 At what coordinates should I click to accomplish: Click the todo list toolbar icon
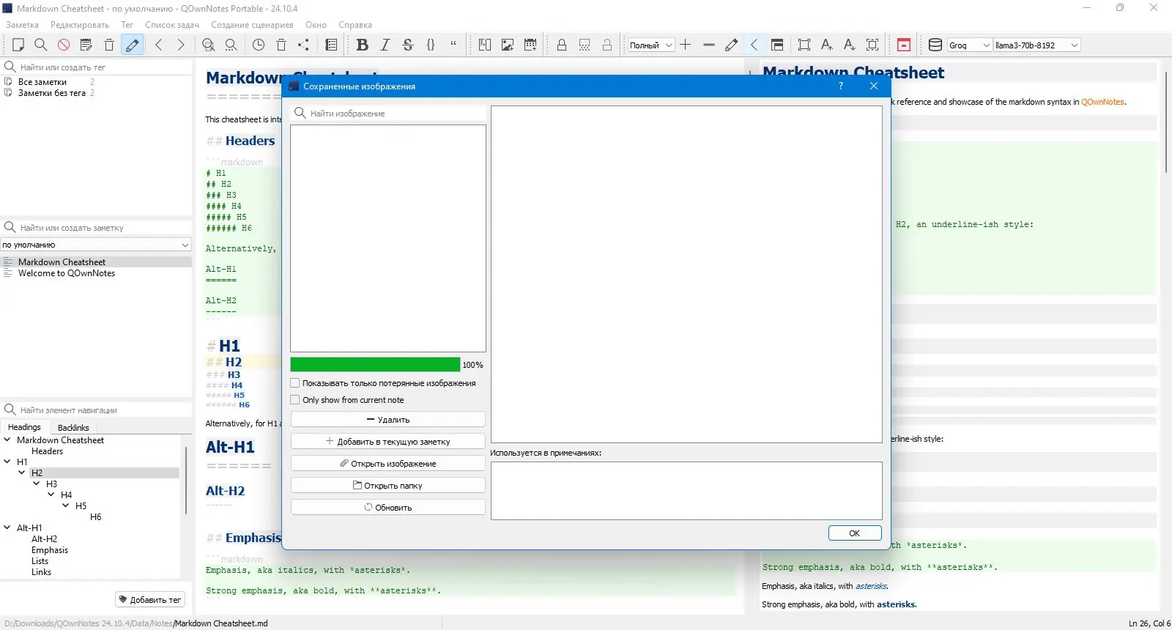click(331, 45)
